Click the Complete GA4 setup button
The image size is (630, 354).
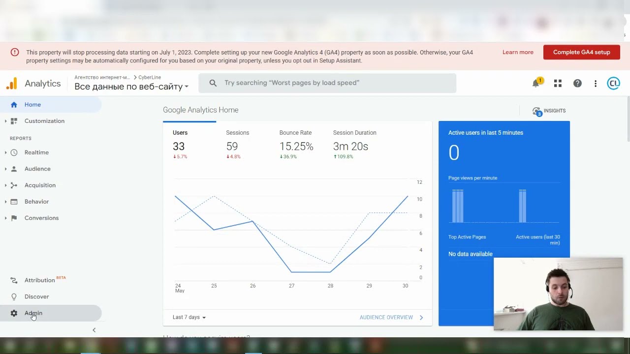582,52
